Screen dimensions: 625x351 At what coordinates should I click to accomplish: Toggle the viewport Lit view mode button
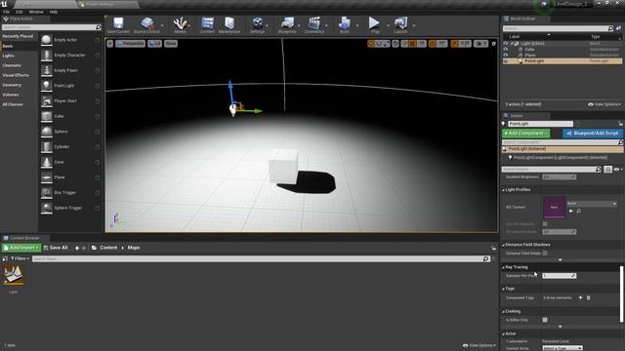(154, 44)
